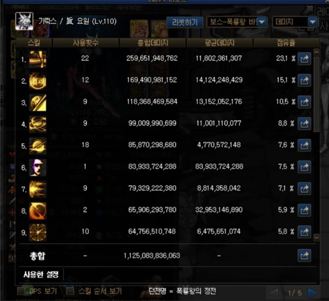
Task: Open the 데미지 type dropdown
Action: tap(295, 22)
